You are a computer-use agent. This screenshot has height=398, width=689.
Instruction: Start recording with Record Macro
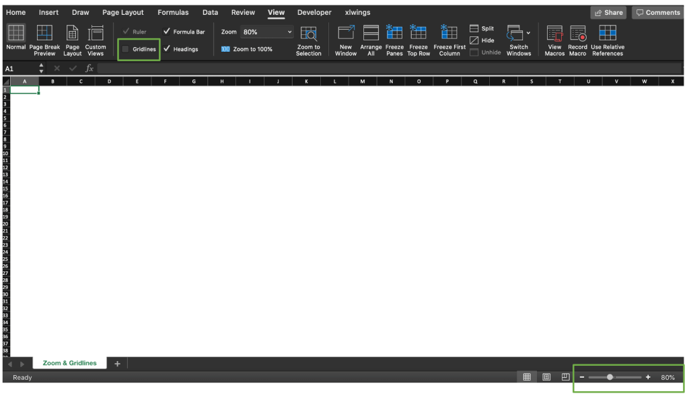tap(577, 39)
